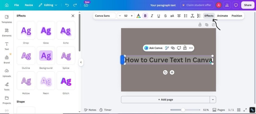This screenshot has width=256, height=114.
Task: Apply the Hollow text effect
Action: (26, 81)
